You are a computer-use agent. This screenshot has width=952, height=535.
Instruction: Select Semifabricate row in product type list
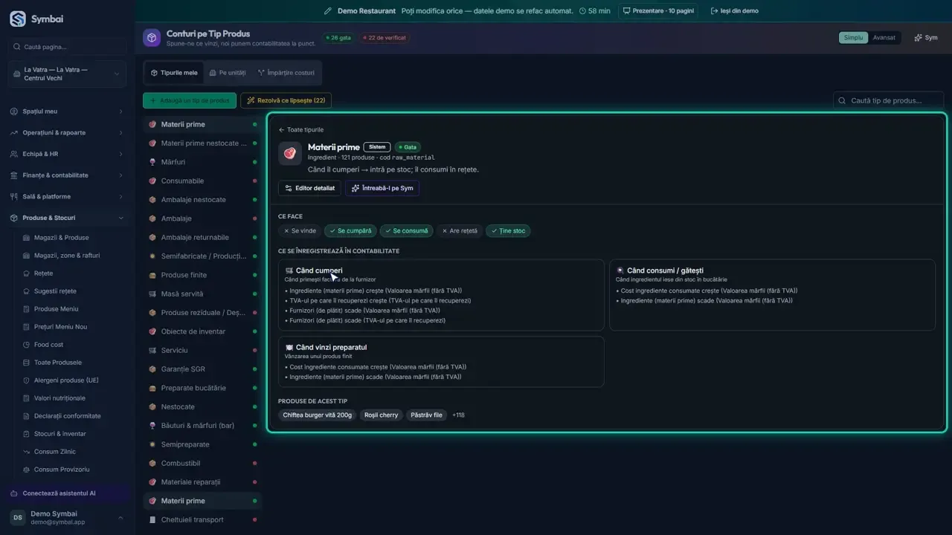click(202, 256)
